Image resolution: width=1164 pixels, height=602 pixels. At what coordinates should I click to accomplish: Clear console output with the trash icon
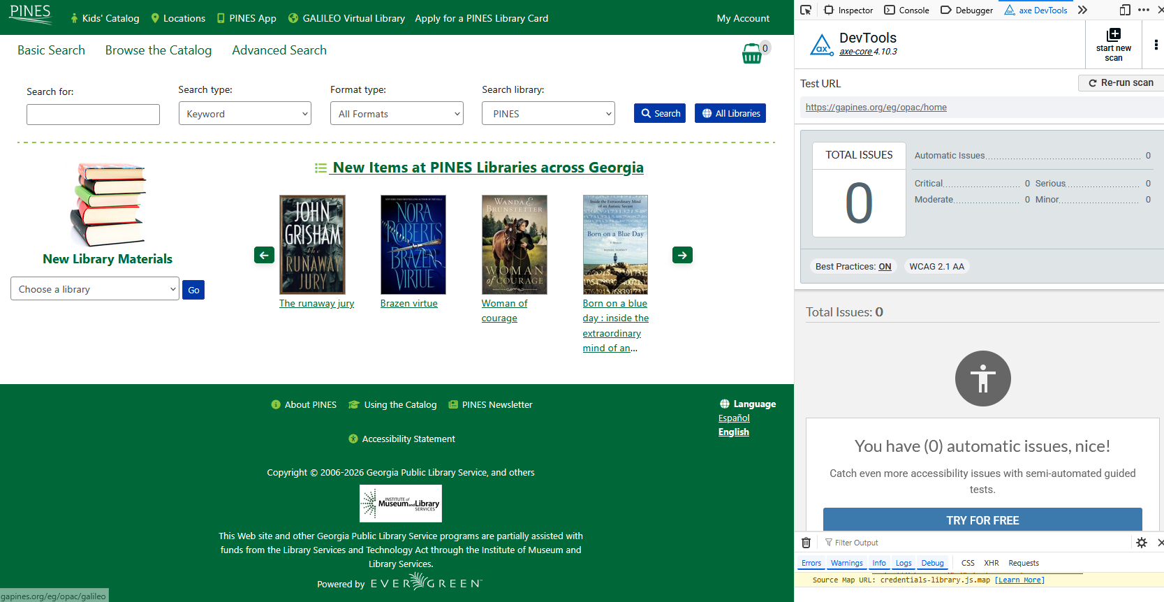[x=806, y=543]
